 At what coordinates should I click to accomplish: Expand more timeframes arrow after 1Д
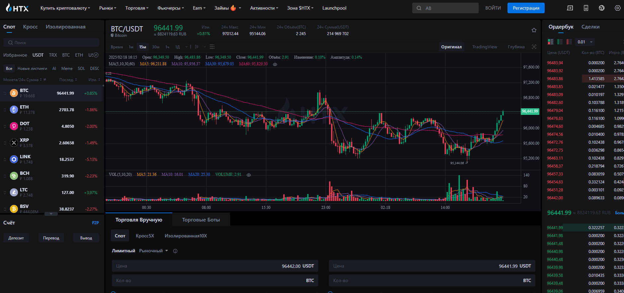186,47
